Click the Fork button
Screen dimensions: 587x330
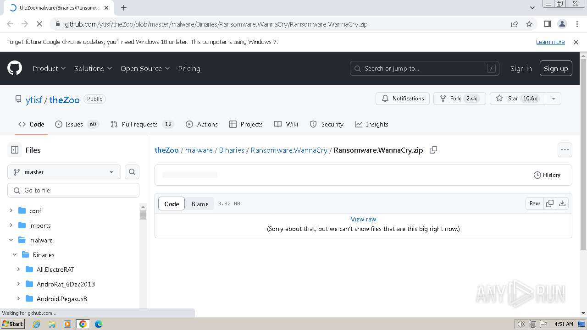pos(460,99)
